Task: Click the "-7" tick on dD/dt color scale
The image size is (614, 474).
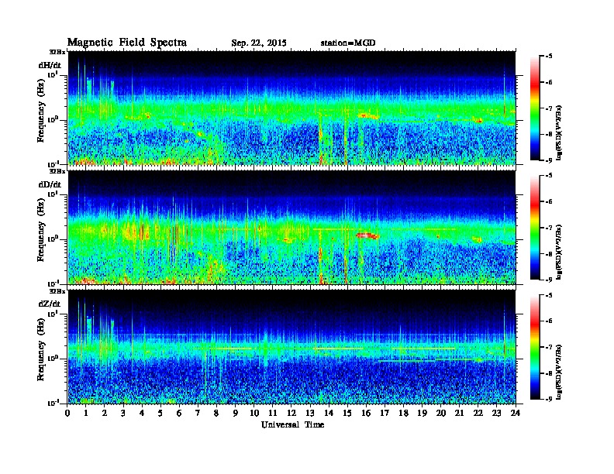Action: [549, 228]
